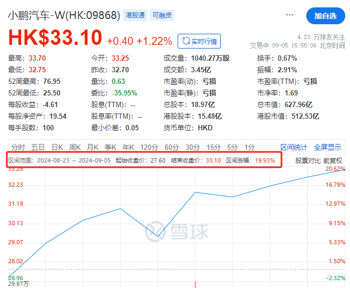Switch to the 分时 chart tab

pyautogui.click(x=18, y=147)
